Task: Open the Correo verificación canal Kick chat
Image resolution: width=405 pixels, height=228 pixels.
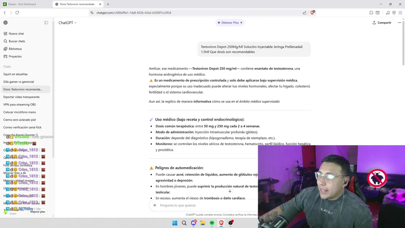Action: pos(25,127)
